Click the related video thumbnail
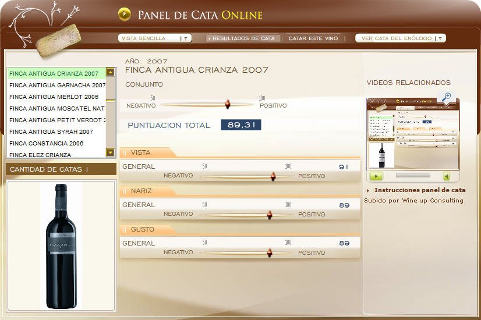Screen dimensions: 481x320 point(413,134)
